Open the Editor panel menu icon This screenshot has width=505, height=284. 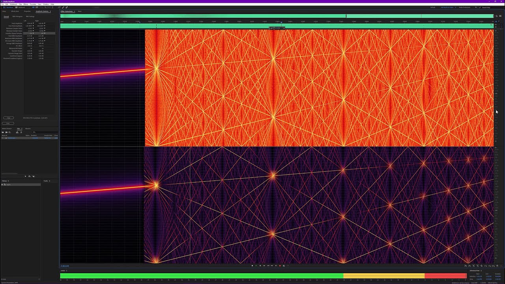tap(74, 11)
